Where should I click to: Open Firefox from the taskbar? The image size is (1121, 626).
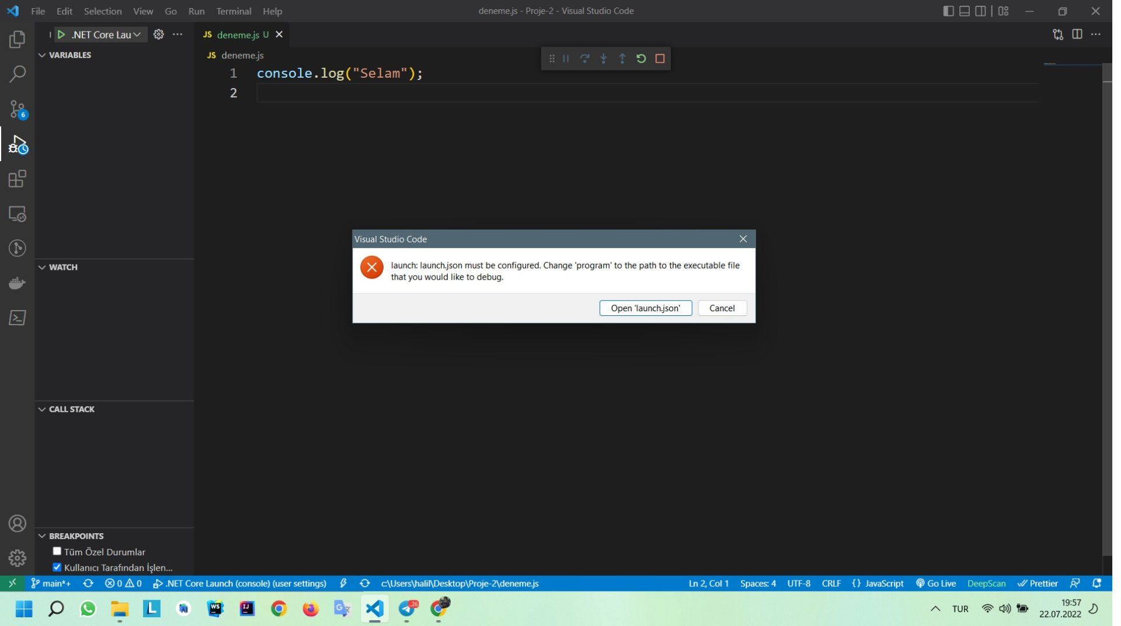(x=311, y=609)
